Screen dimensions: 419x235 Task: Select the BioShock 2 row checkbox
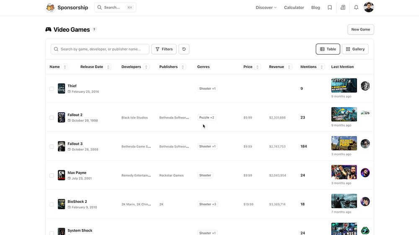52,205
